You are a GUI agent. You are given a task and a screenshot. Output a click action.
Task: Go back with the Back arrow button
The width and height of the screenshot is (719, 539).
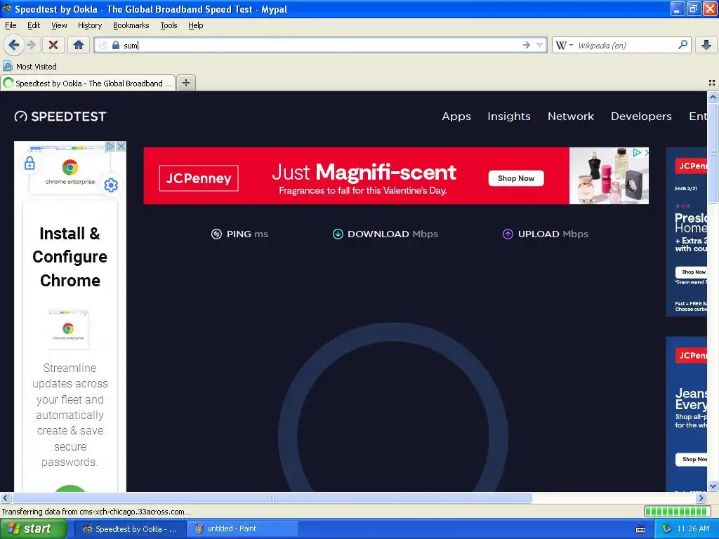(13, 45)
